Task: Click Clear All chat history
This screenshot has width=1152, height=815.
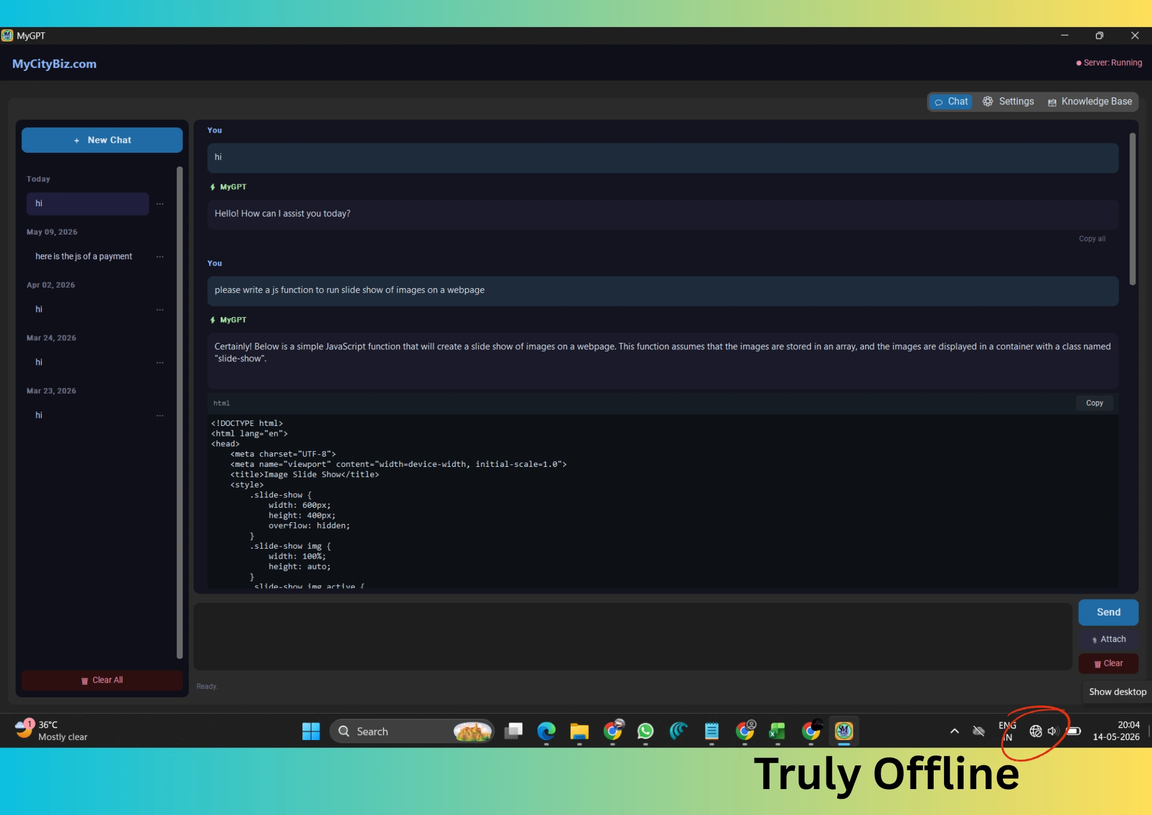Action: coord(102,680)
